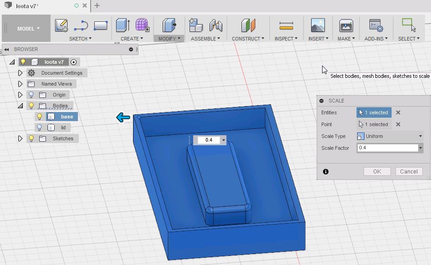Open dropdown on the 0.4 canvas input
This screenshot has width=431, height=265.
point(224,140)
